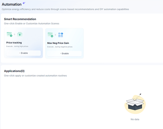Click the 'No data' label

coord(135,119)
